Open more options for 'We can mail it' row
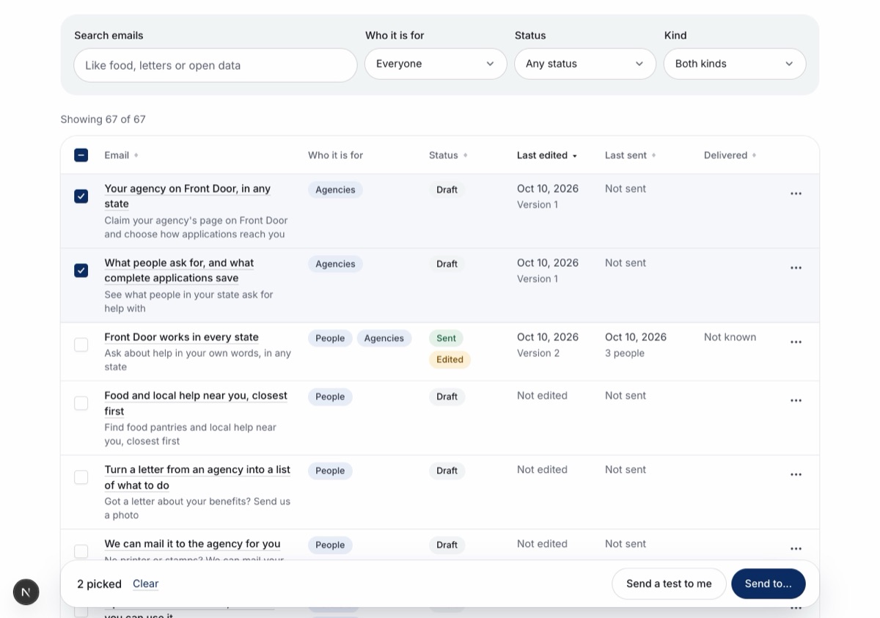 point(796,548)
